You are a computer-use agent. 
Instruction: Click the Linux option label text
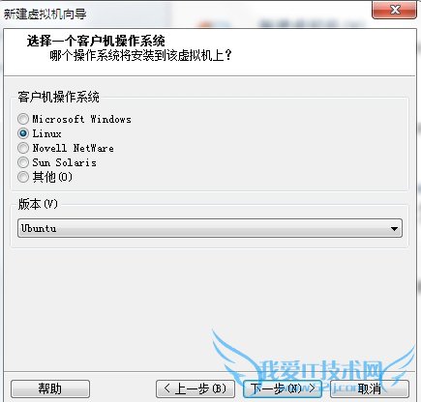coord(46,133)
